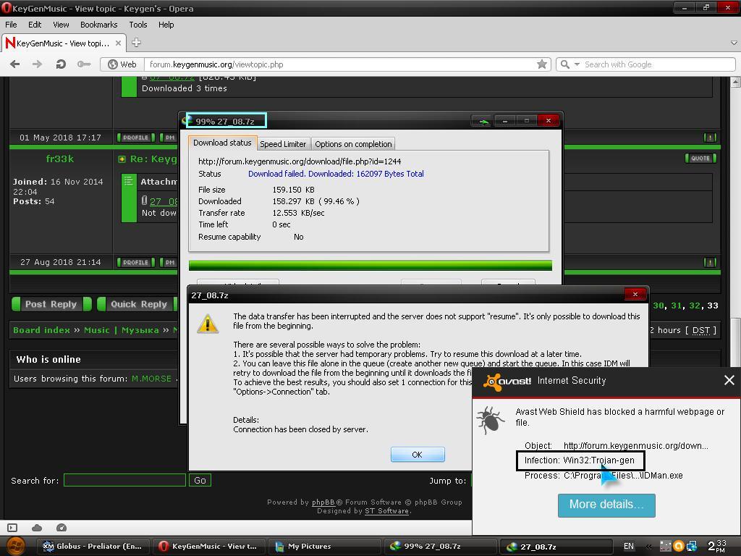The image size is (741, 556).
Task: Open the M.MORSE user link
Action: pos(151,379)
